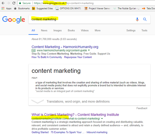Click the browser address bar URL
155x136 pixels.
coord(64,3)
